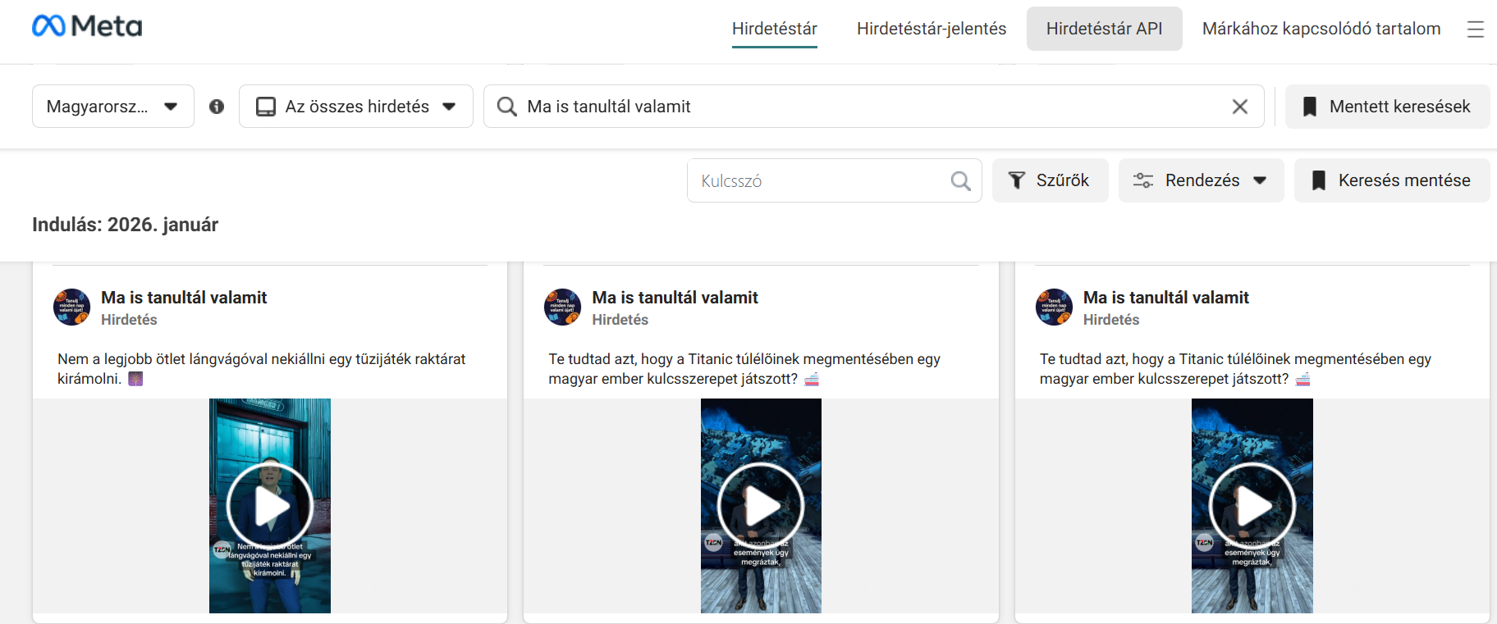Click the info icon next to country selector

(x=217, y=107)
